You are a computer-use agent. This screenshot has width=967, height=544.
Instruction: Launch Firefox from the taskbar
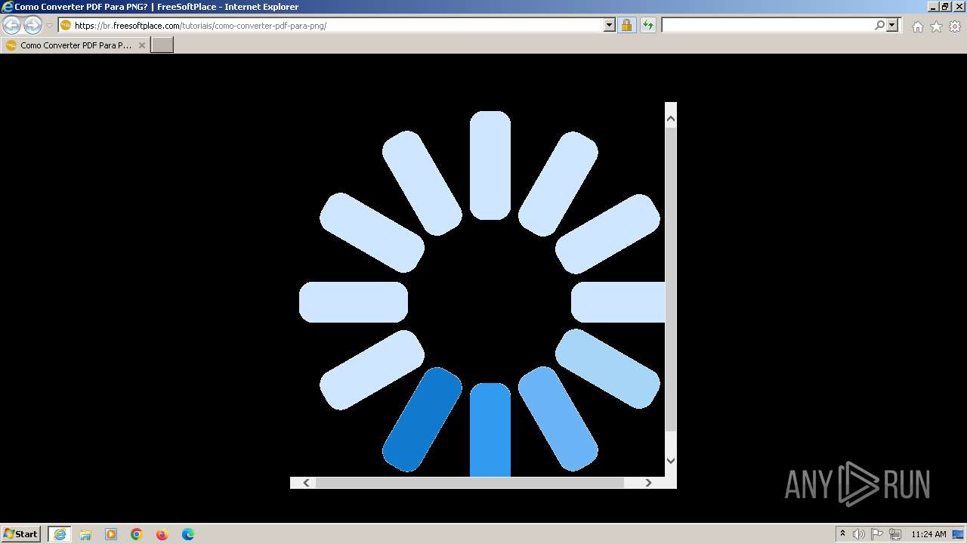click(162, 534)
